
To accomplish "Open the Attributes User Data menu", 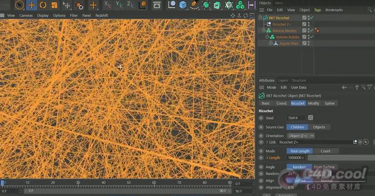I will (x=299, y=88).
